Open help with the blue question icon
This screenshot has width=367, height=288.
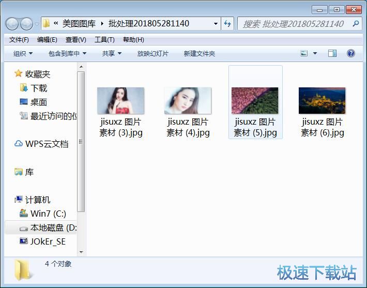pyautogui.click(x=350, y=53)
